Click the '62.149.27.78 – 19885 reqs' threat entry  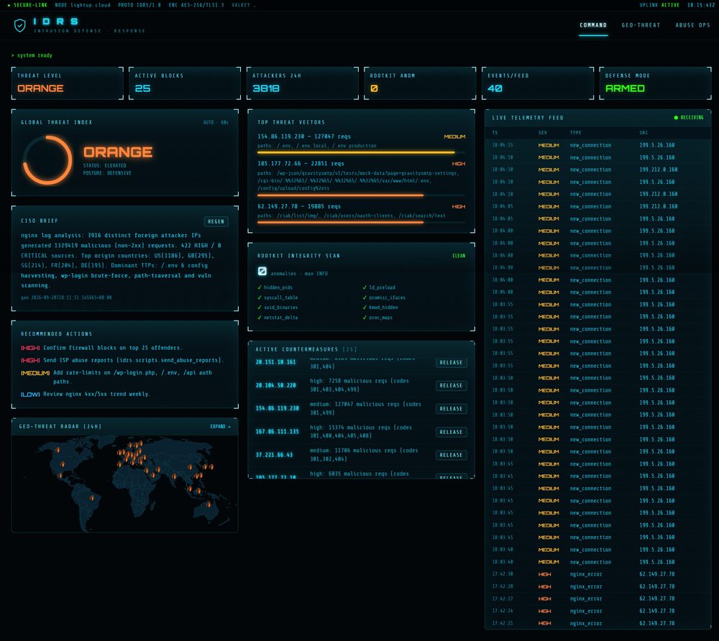(298, 207)
